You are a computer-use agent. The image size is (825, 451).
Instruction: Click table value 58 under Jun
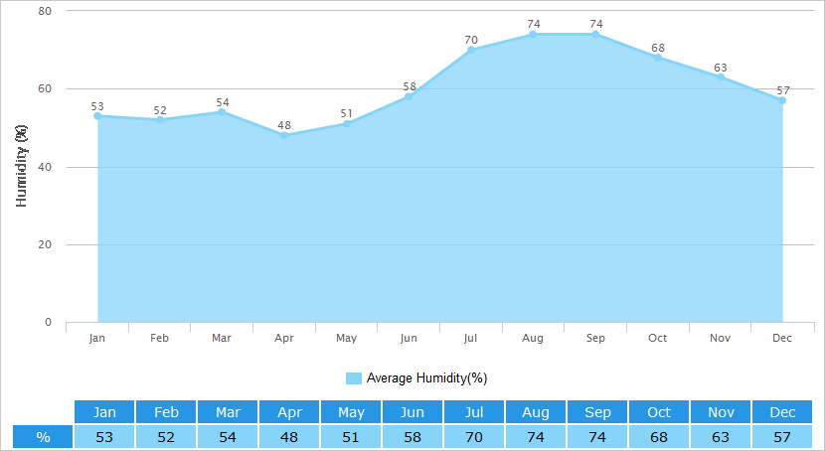tap(412, 437)
